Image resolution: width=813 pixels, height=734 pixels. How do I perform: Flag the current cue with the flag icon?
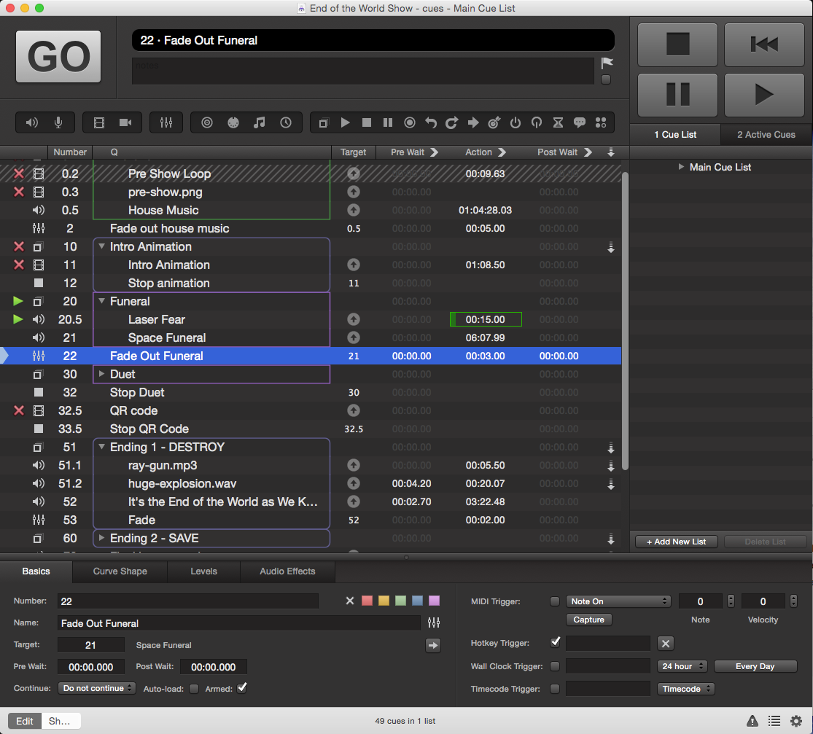pyautogui.click(x=607, y=63)
